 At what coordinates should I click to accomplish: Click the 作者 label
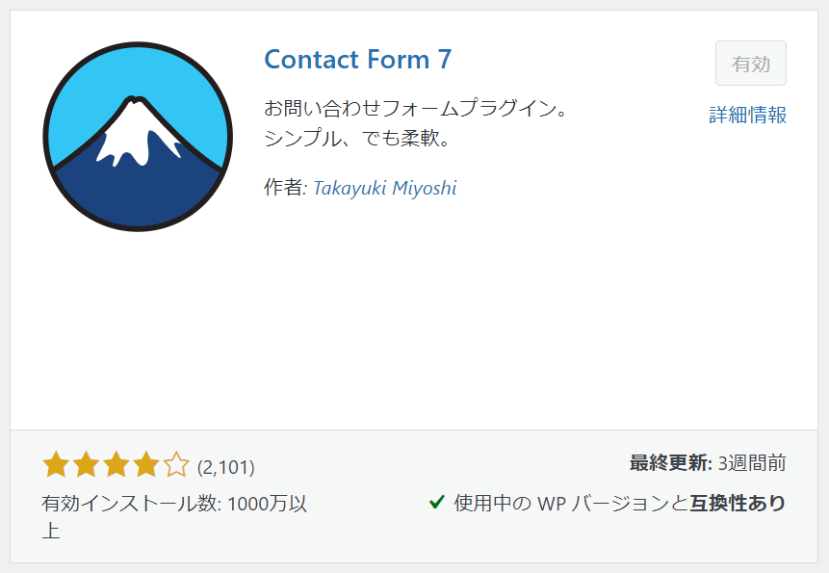click(x=283, y=187)
